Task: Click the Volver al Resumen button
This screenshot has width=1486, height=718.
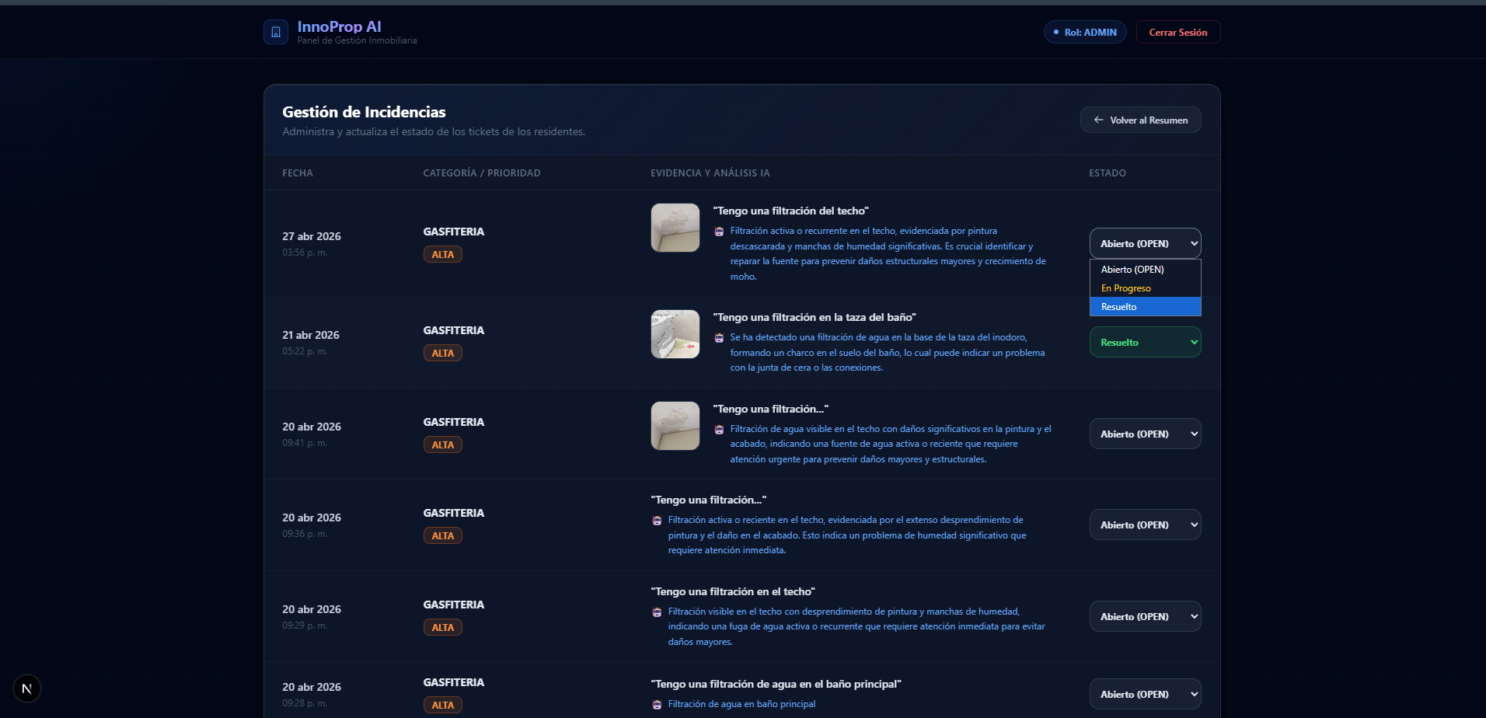Action: pyautogui.click(x=1140, y=120)
